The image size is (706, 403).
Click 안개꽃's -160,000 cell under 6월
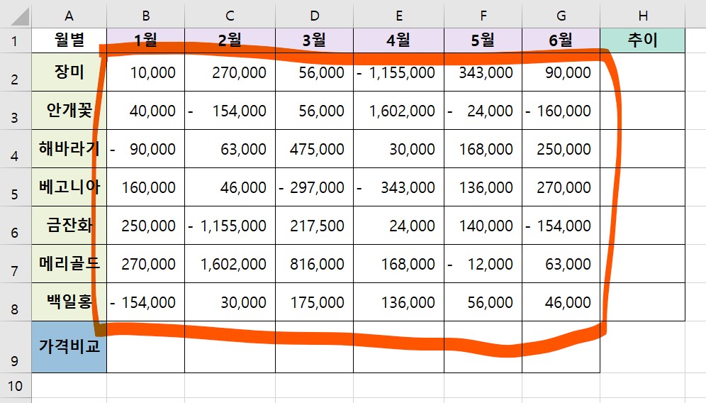click(561, 111)
